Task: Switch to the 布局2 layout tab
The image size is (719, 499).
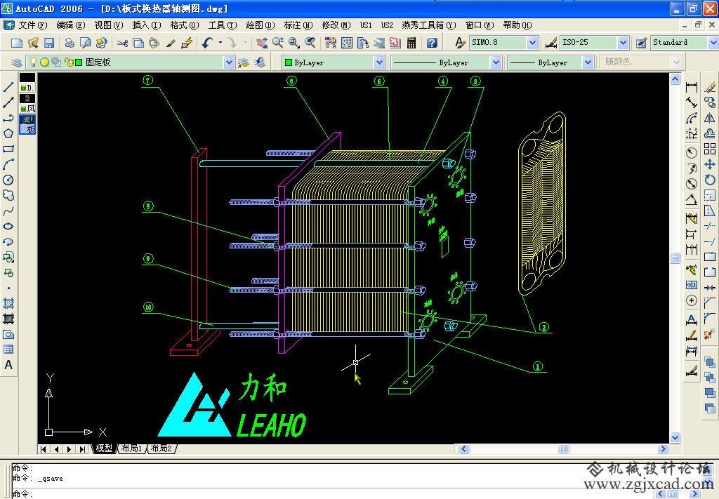Action: tap(161, 448)
